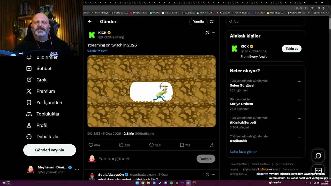331x186 pixels.
Task: Open Grok icon on SoulsAlwaysOn reply
Action: [207, 175]
